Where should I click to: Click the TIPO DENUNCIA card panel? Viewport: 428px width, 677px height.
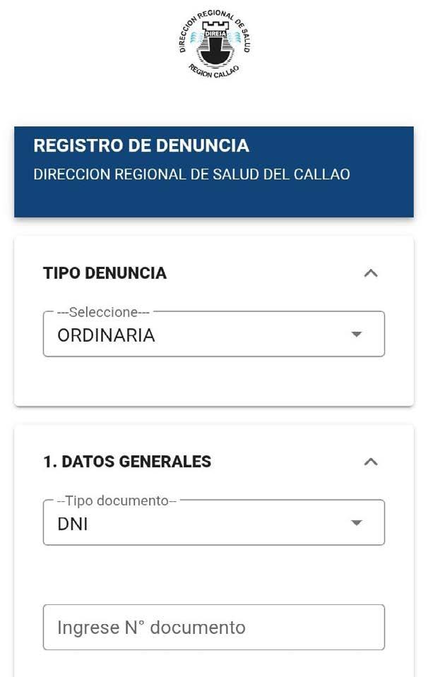(x=214, y=321)
